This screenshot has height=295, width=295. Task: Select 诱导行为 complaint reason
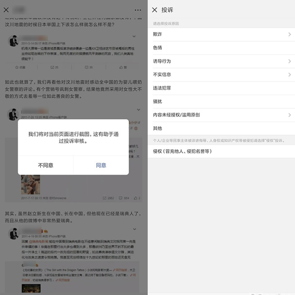(221, 61)
